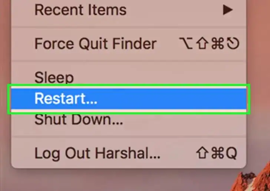Screen dimensions: 270x191
Task: Click the Q shortcut letter beside Log Out
Action: click(x=231, y=153)
